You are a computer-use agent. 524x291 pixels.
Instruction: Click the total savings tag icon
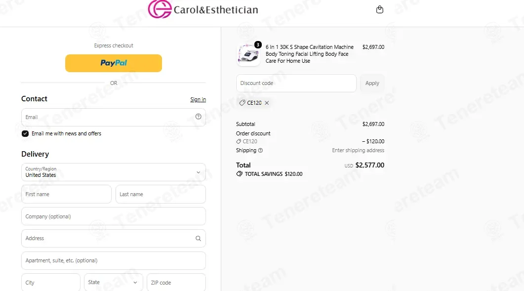(239, 174)
